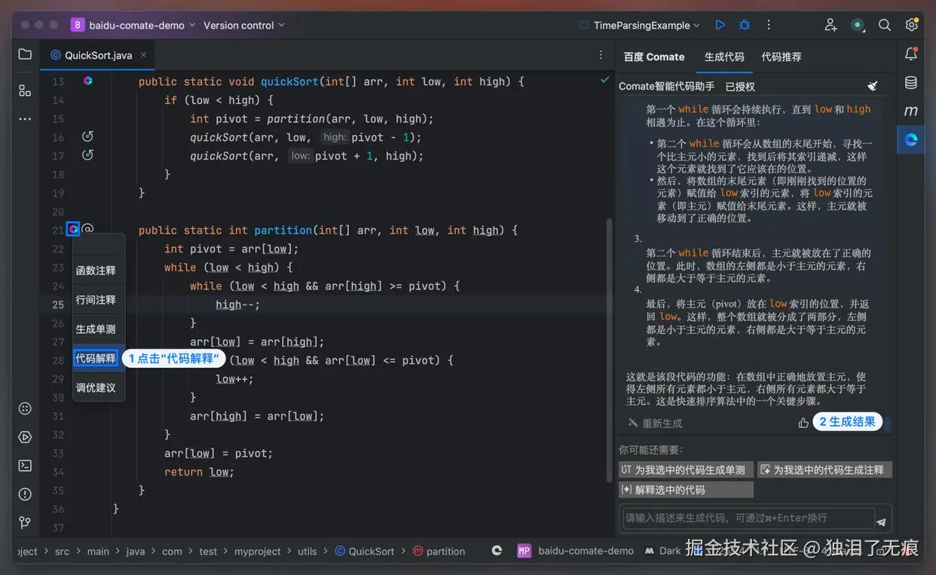936x575 pixels.
Task: Open the Terminal tool window
Action: click(x=25, y=466)
